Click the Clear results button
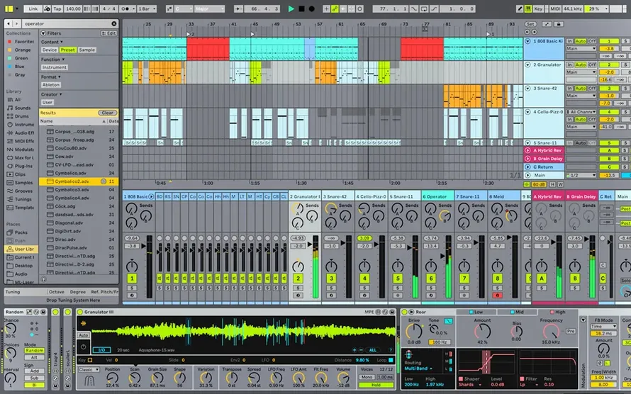The image size is (631, 394). point(108,113)
